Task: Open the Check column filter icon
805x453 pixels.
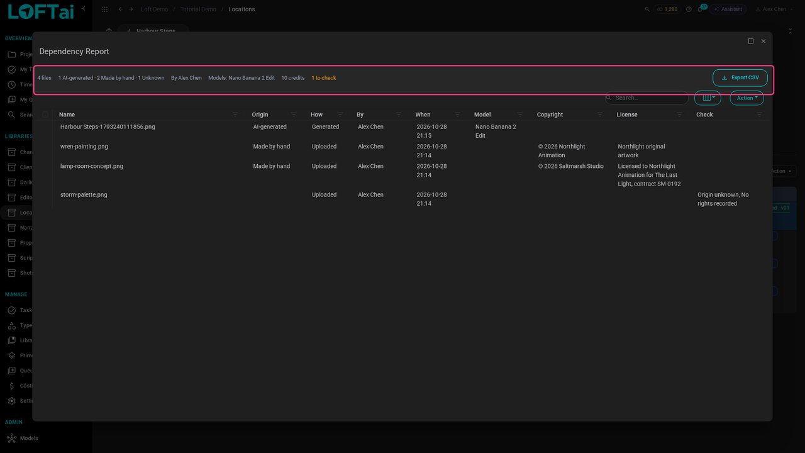Action: point(759,115)
